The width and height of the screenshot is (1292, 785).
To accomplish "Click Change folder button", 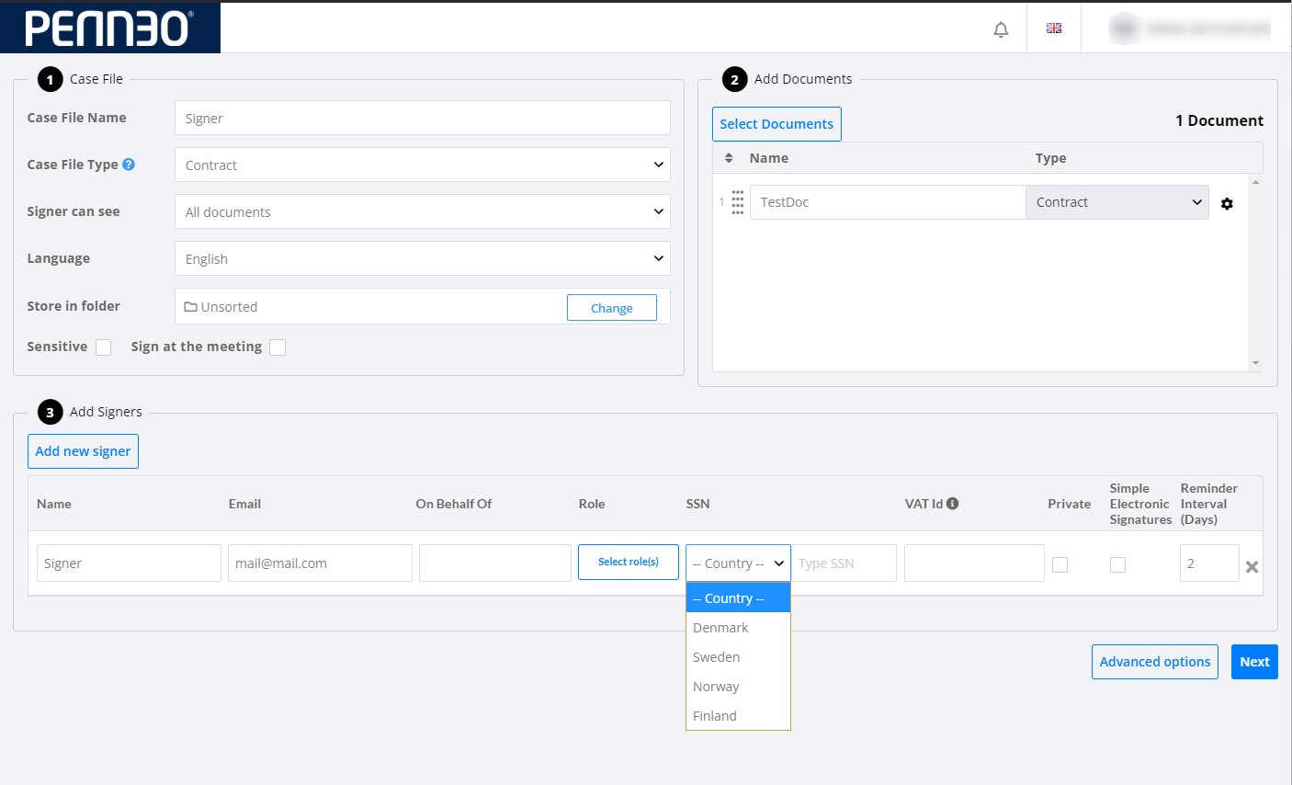I will 612,308.
